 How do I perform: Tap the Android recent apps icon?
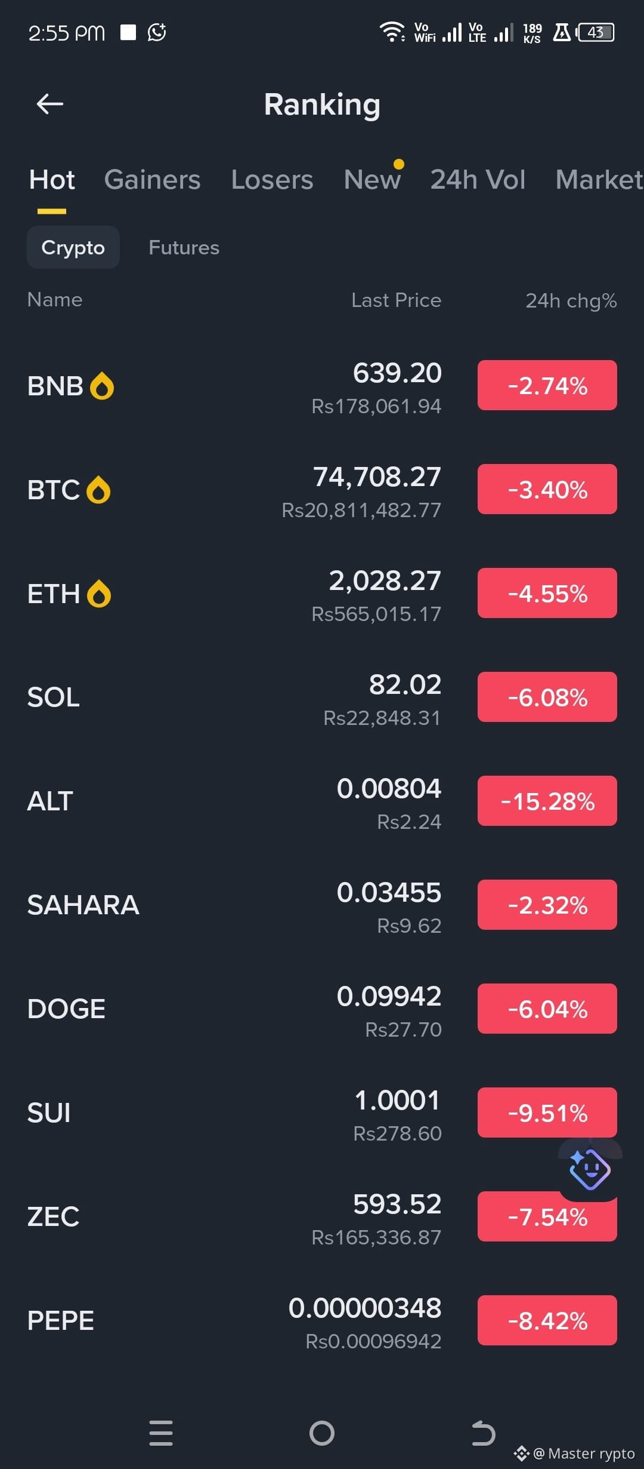coord(161,1433)
